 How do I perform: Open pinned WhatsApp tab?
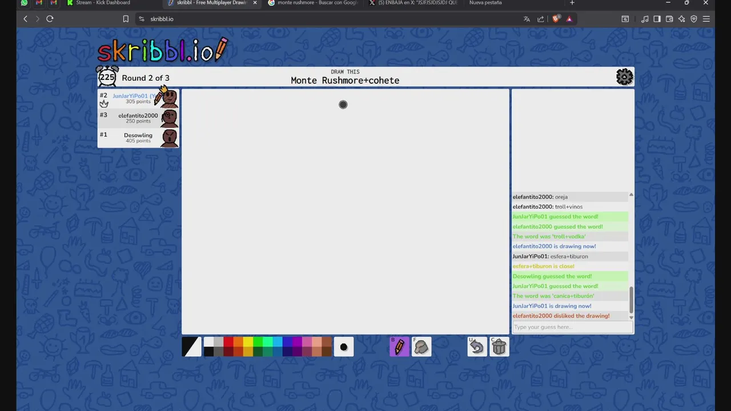pyautogui.click(x=24, y=3)
